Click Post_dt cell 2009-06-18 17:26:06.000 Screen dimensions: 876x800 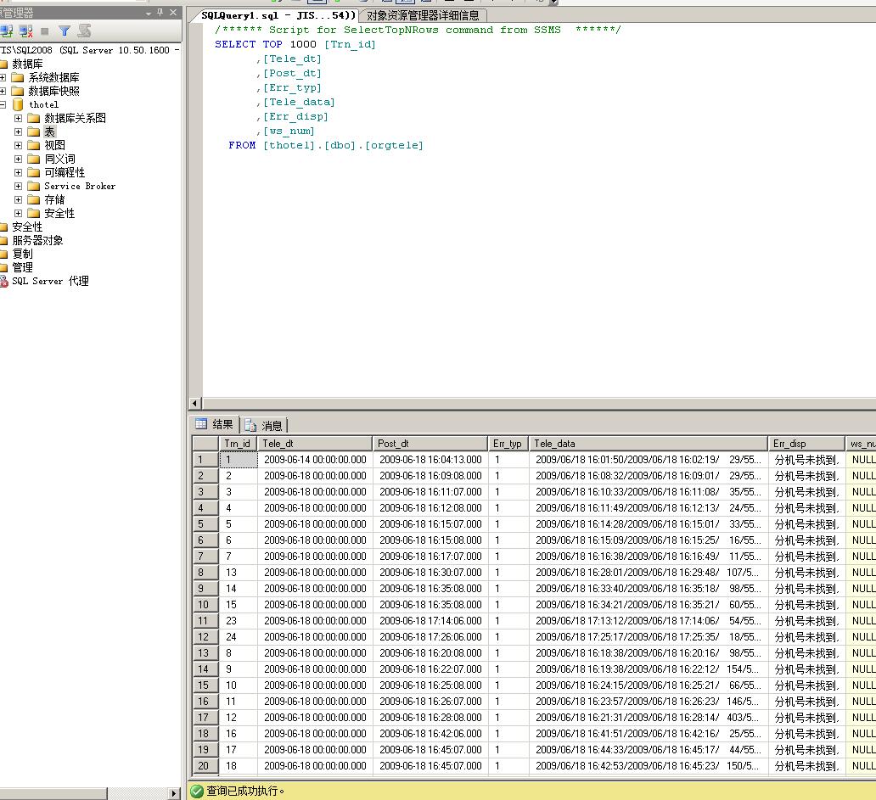coord(430,637)
